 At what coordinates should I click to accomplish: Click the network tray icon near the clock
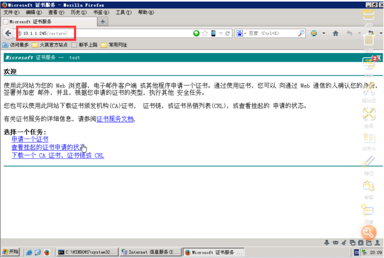coord(365,252)
